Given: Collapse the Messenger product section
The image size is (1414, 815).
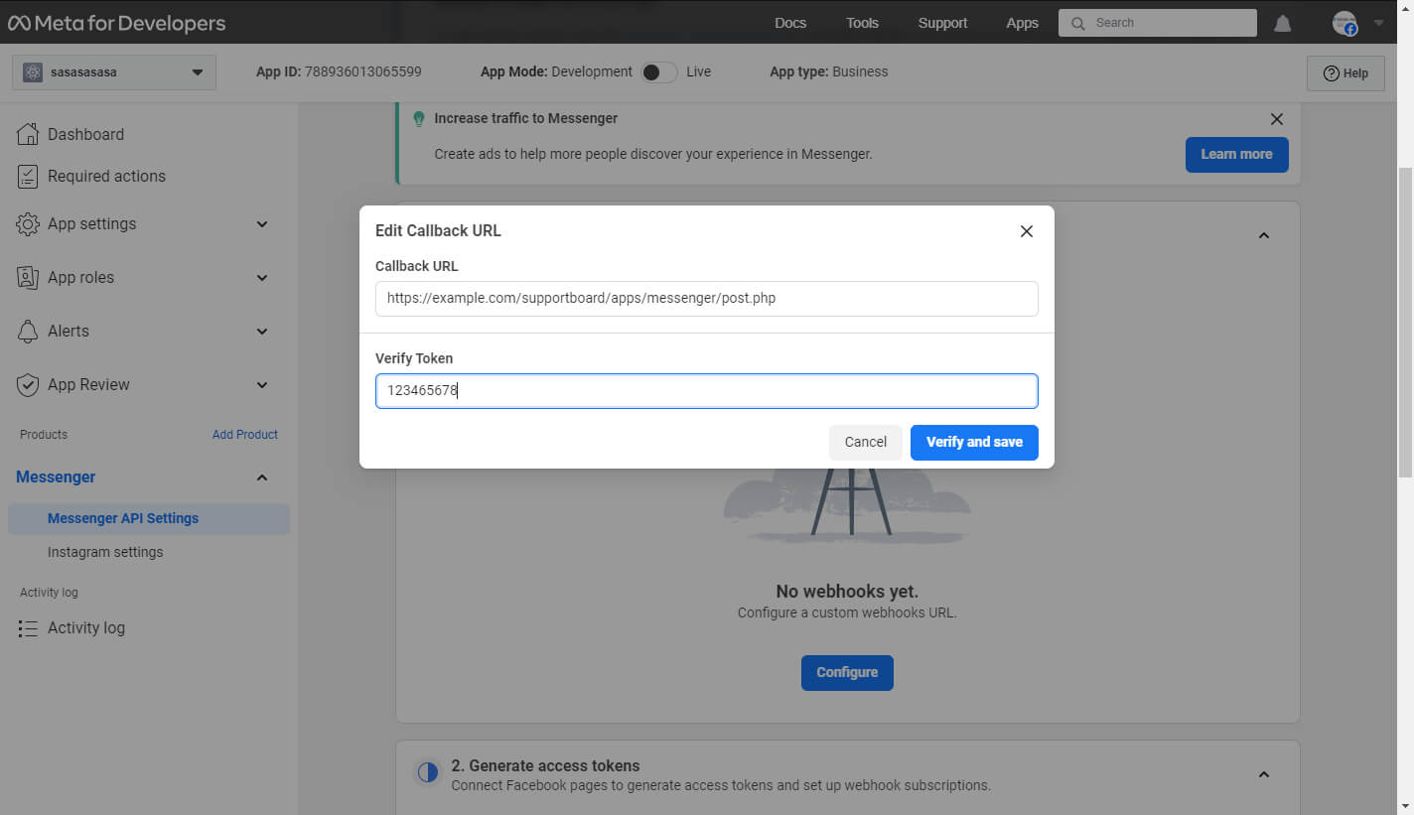Looking at the screenshot, I should tap(261, 477).
